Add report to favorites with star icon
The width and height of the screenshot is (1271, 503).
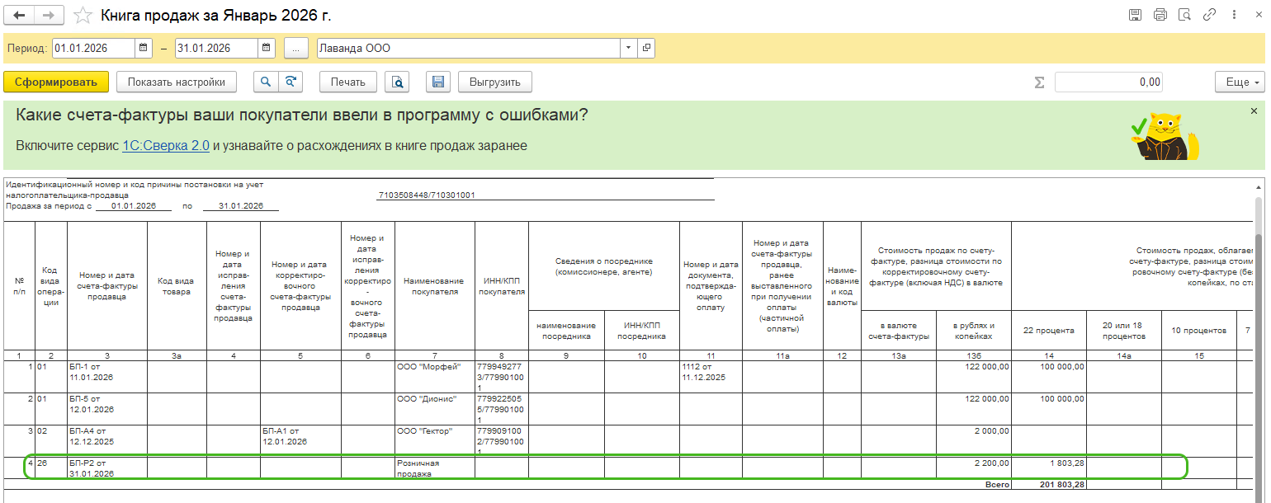[x=82, y=15]
